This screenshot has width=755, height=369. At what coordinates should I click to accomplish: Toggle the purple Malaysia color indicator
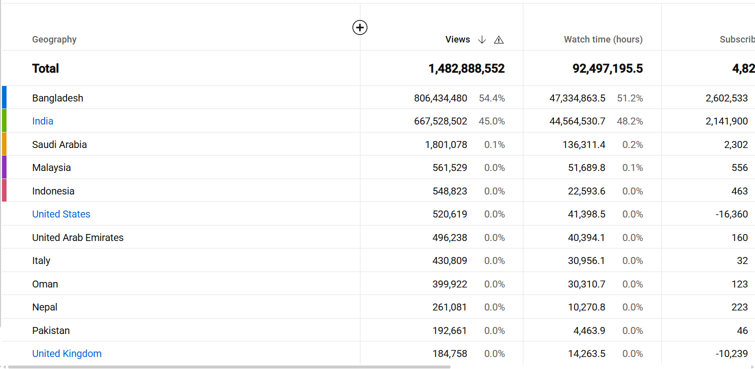[5, 167]
